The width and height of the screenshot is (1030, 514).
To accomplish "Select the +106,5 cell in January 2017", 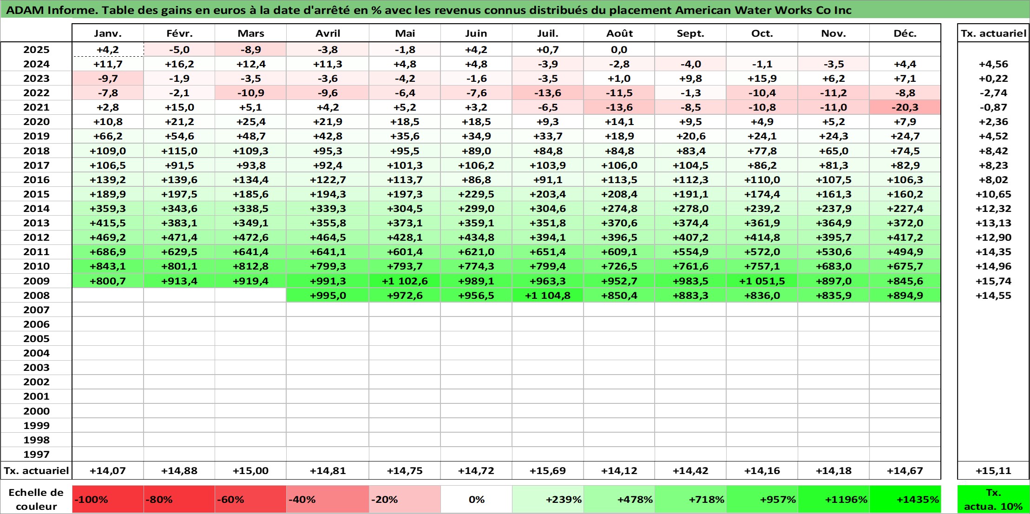I will [108, 165].
